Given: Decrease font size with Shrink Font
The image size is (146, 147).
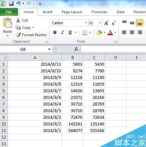Looking at the screenshot, I should point(113,23).
